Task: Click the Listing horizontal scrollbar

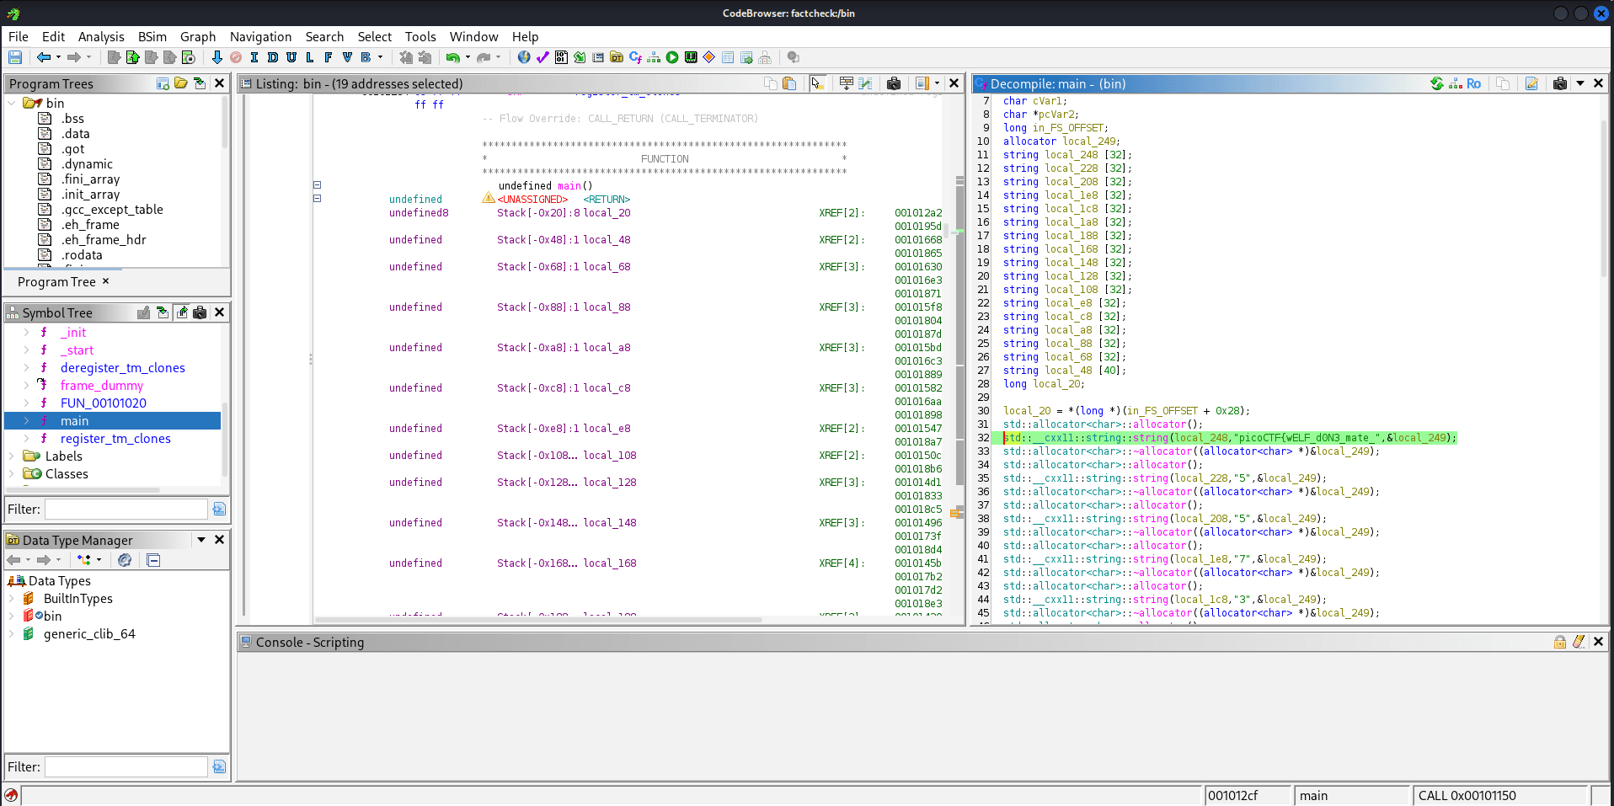Action: pyautogui.click(x=539, y=620)
